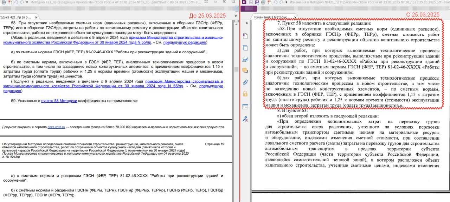Image resolution: width=450 pixels, height=202 pixels.
Task: Undo in the right window quick toolbar
Action: point(276,2)
